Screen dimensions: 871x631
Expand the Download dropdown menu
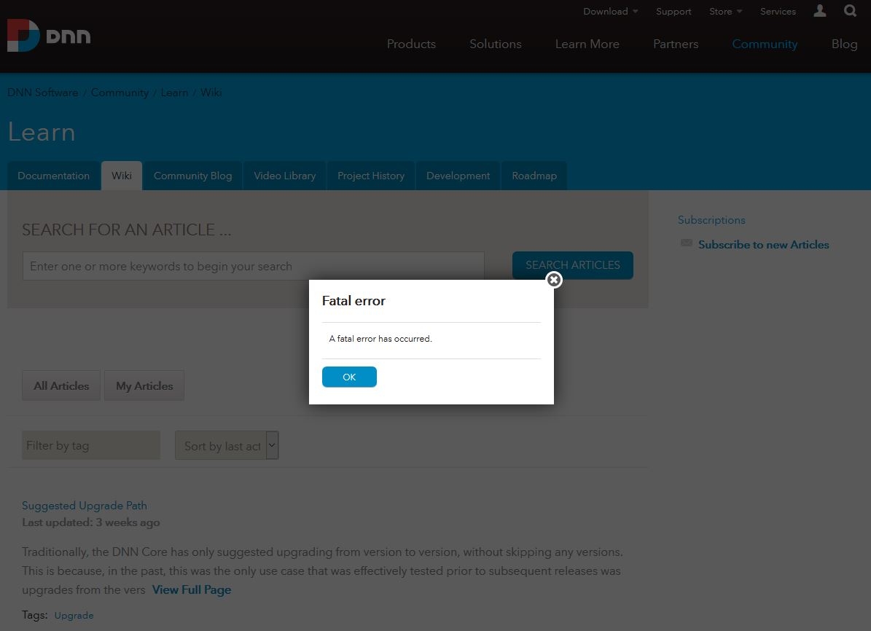pos(611,11)
